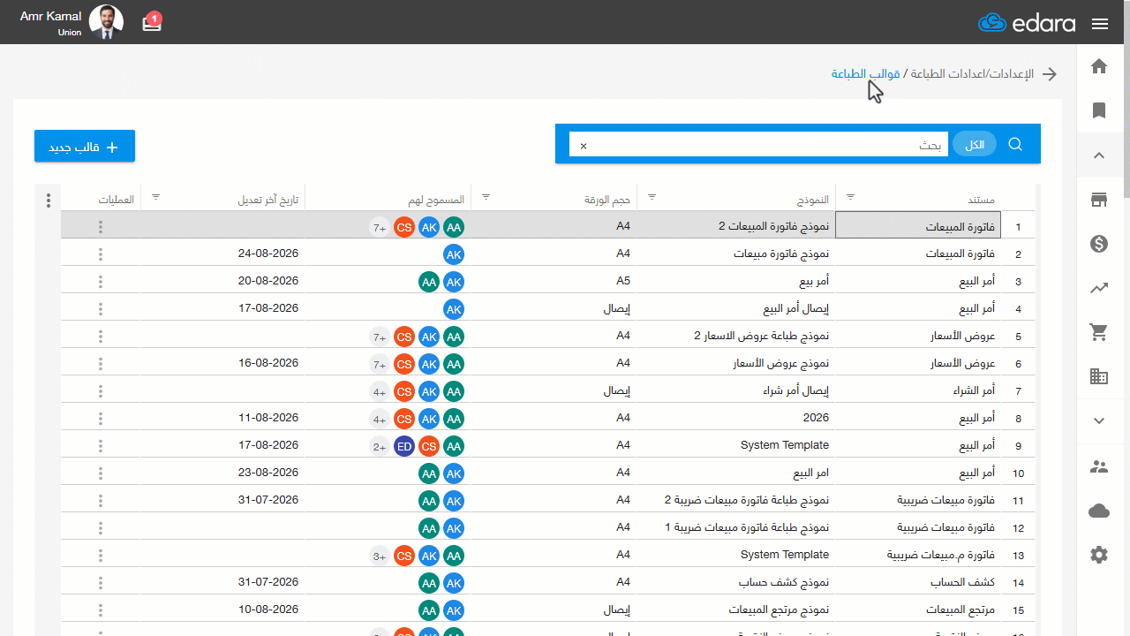
Task: Open actions menu for row 14 كشف الحساب
Action: coord(101,583)
